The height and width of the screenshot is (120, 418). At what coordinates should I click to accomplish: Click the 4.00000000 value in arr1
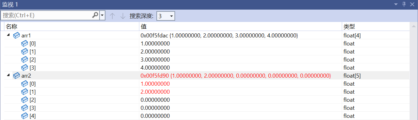155,68
